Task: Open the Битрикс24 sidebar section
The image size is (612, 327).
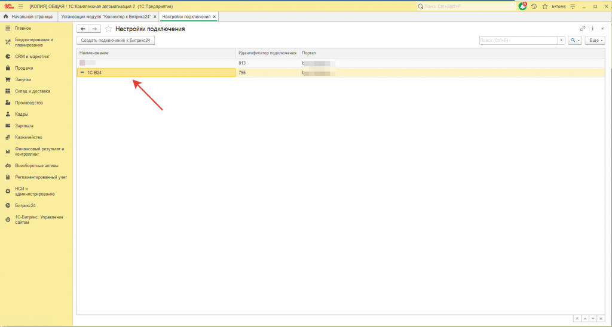Action: 25,205
